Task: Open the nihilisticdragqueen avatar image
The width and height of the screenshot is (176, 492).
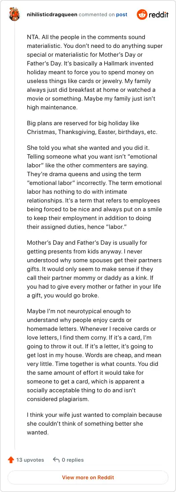Action: (15, 14)
